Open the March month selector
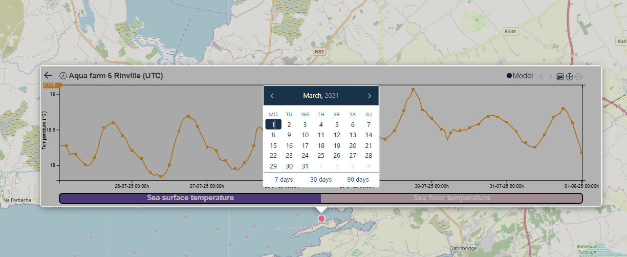The height and width of the screenshot is (257, 627). coord(312,96)
